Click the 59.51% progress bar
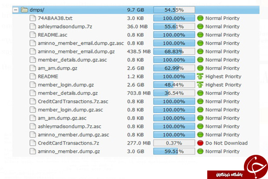268x179 pixels. coord(174,151)
